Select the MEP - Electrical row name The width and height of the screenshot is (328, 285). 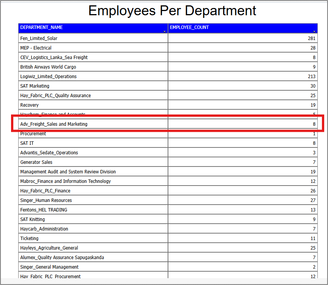click(x=36, y=48)
